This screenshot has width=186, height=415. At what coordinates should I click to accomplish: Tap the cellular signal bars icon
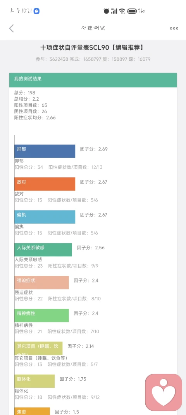tap(114, 11)
